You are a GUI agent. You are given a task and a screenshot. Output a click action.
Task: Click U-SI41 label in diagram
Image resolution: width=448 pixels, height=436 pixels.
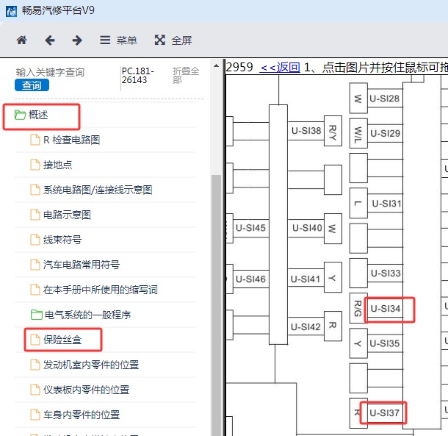[306, 279]
